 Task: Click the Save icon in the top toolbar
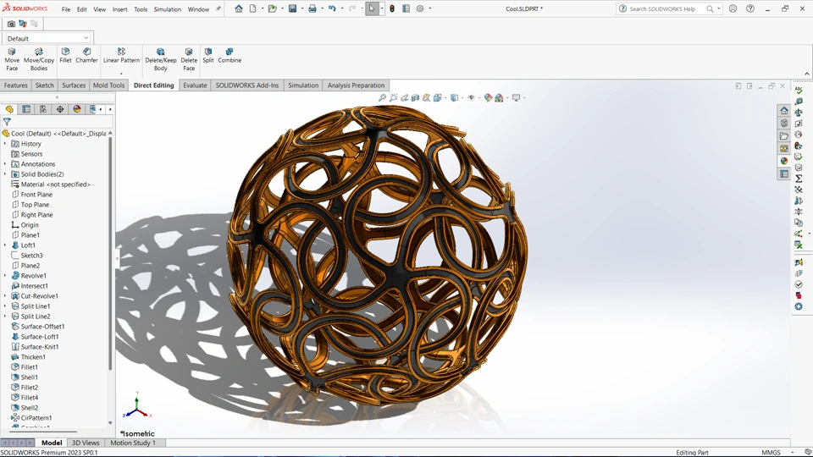pos(293,8)
